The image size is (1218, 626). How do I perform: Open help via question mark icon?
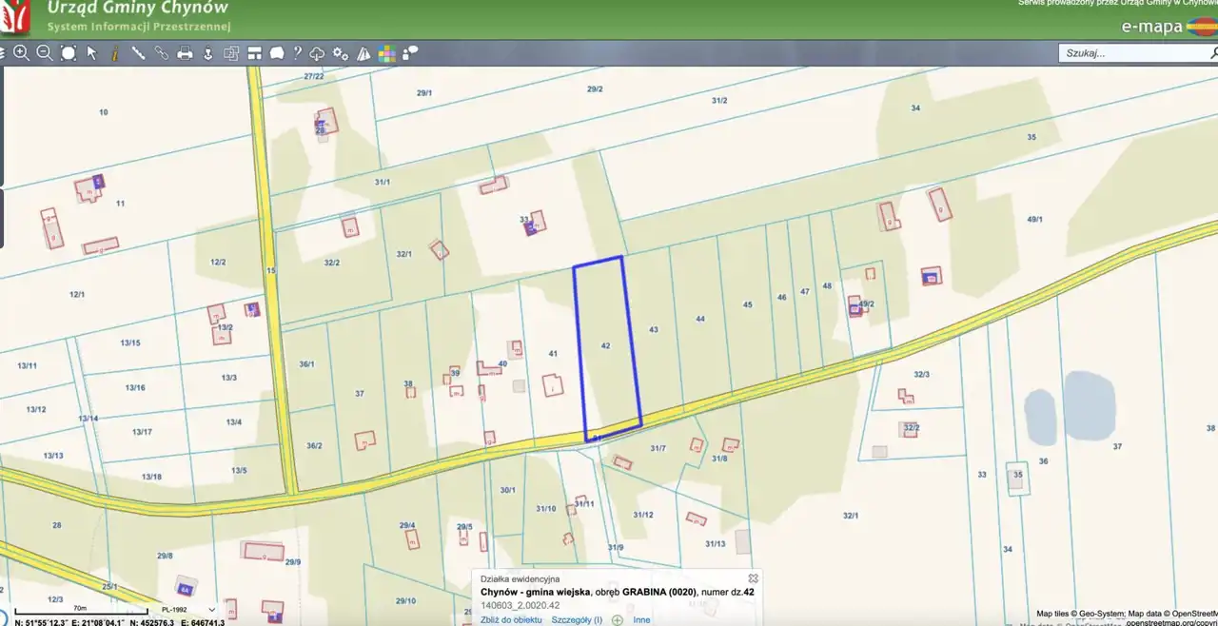297,53
